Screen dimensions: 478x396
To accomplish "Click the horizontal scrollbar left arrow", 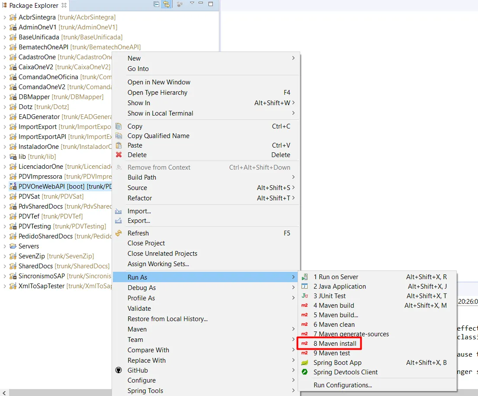I will coord(4,393).
